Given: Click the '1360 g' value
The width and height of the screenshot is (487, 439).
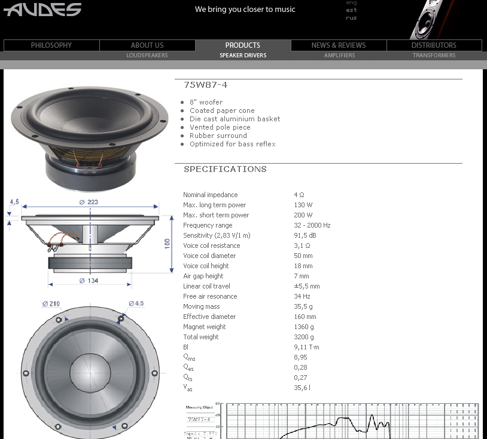Looking at the screenshot, I should coord(304,327).
